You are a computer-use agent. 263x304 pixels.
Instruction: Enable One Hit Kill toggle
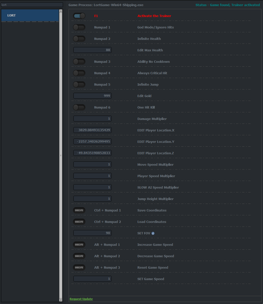[x=79, y=108]
